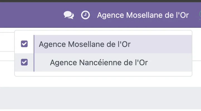Click the white checkmark for Agence Mosellane
The width and height of the screenshot is (201, 111).
(24, 44)
